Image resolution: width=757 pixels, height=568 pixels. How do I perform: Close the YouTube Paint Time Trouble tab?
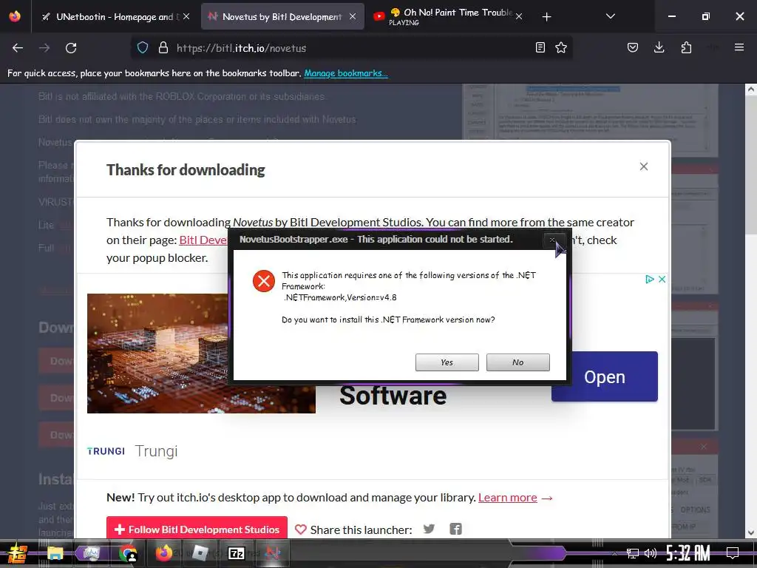click(x=518, y=16)
